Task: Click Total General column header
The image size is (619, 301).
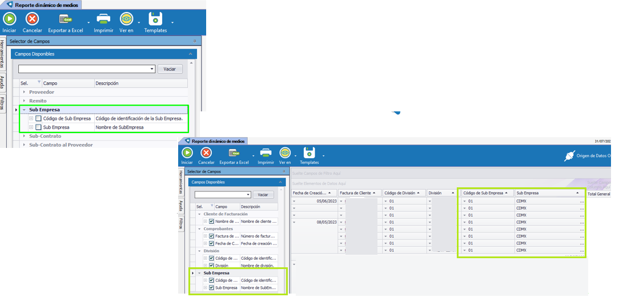Action: pos(599,194)
